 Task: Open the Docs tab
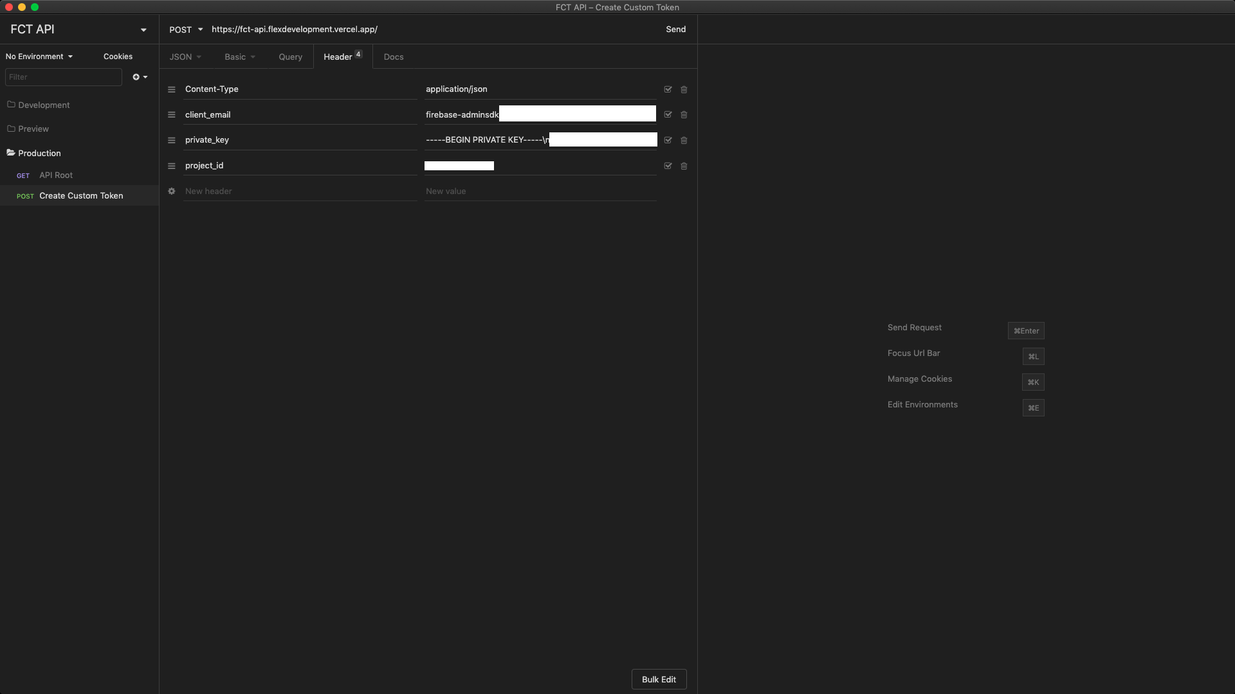pos(394,57)
